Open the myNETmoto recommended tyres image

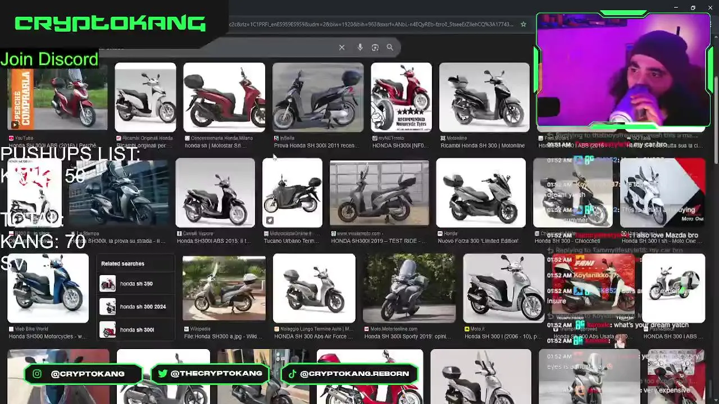(x=401, y=97)
